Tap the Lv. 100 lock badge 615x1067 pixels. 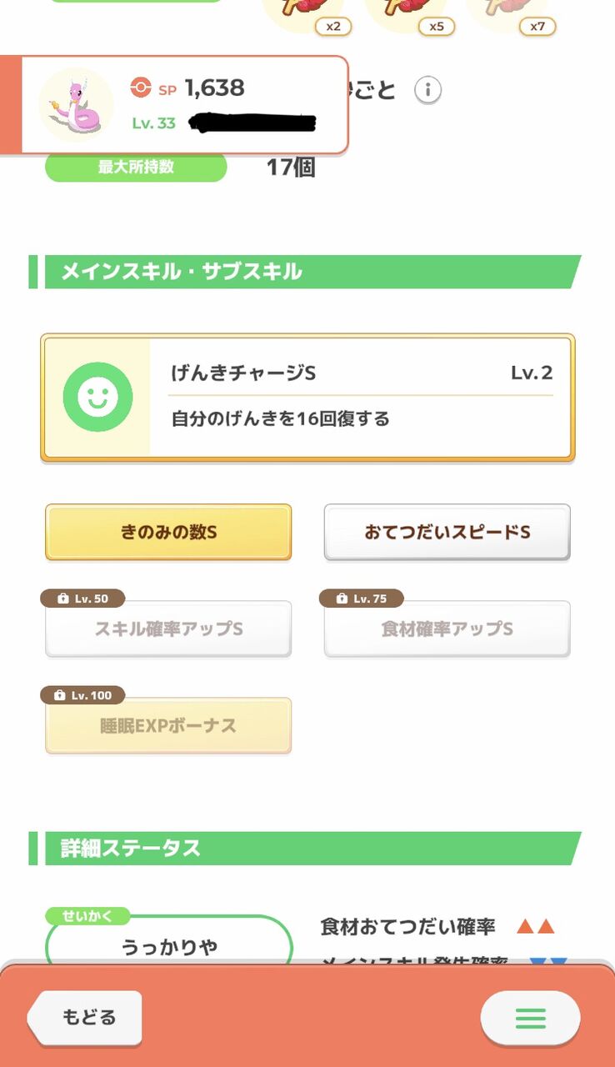pos(82,695)
